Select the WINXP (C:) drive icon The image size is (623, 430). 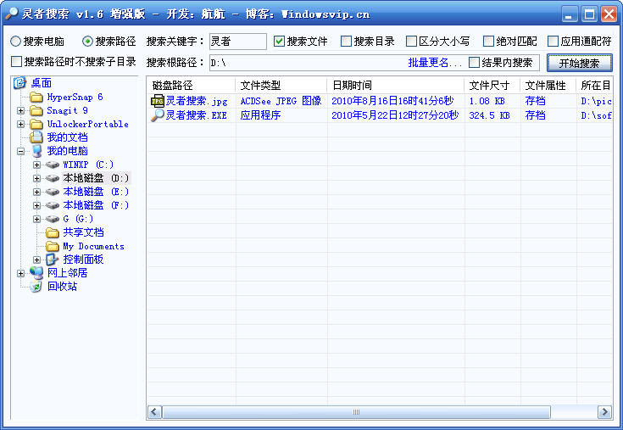coord(53,165)
